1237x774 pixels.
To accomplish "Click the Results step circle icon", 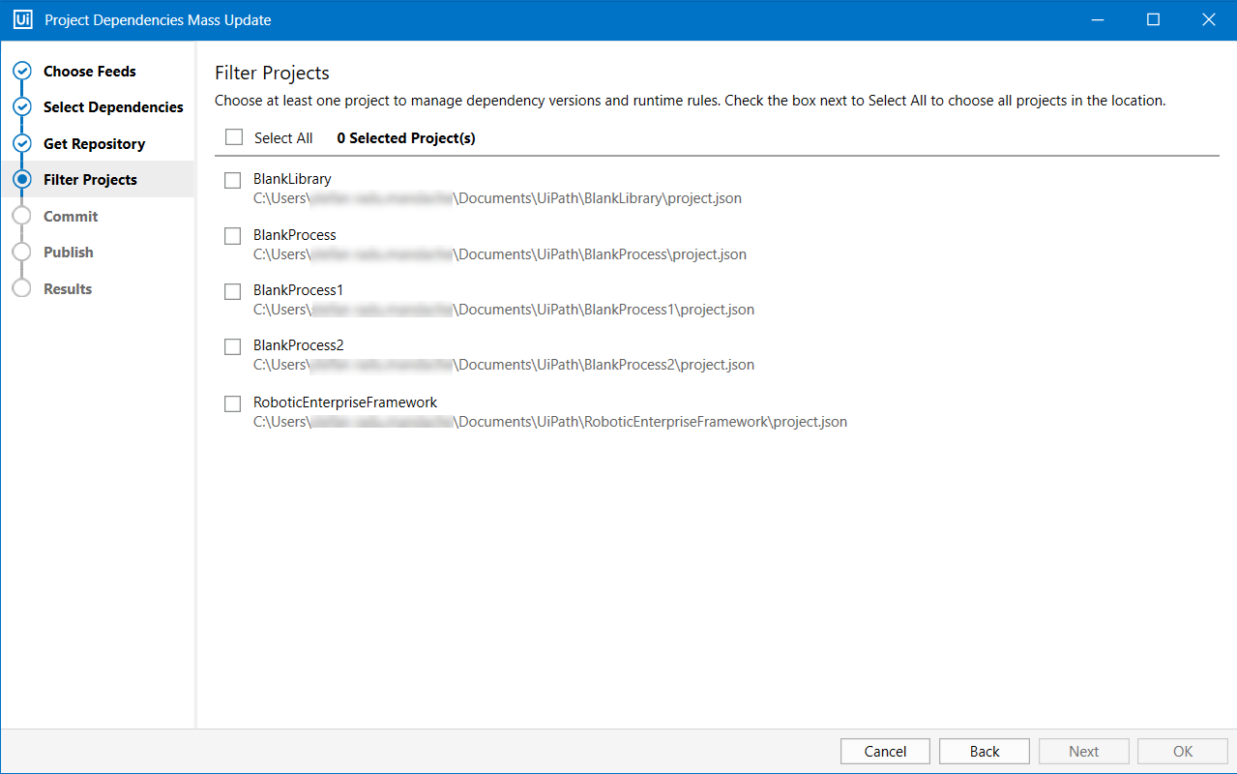I will pos(21,288).
